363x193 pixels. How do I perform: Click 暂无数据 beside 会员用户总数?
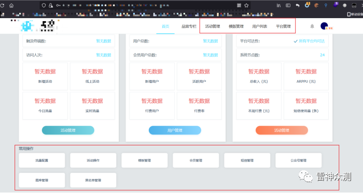click(211, 55)
